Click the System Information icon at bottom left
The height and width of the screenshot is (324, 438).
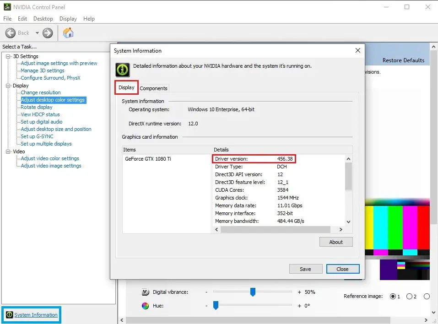pyautogui.click(x=9, y=315)
